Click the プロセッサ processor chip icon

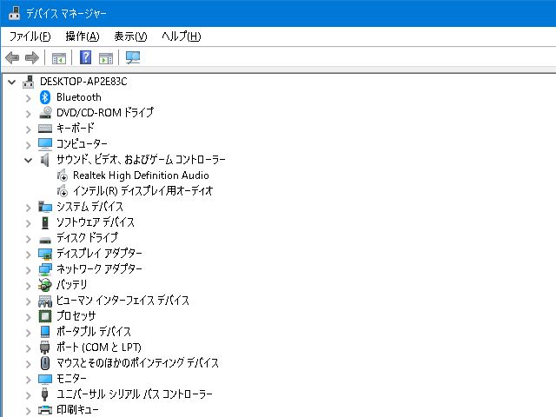coord(46,316)
